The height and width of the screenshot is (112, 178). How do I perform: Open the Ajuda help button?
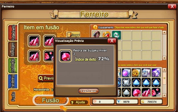pos(79,102)
